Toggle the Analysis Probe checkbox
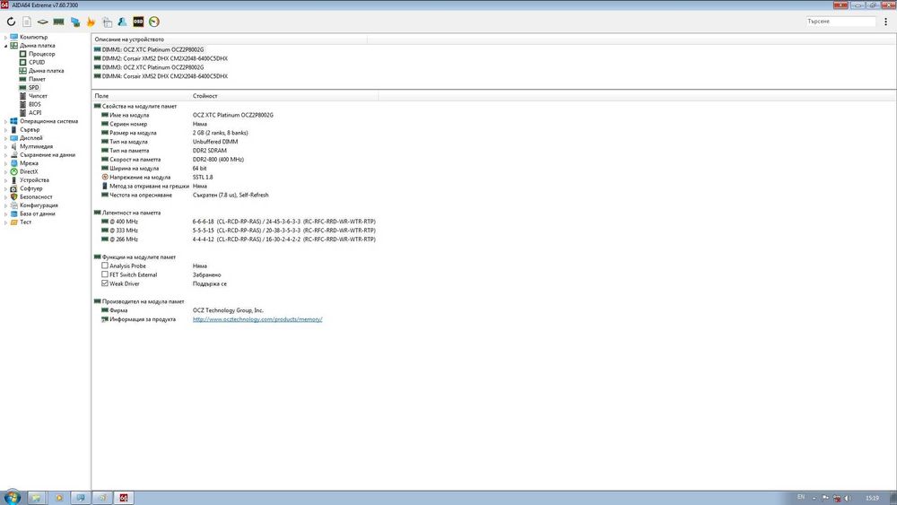 click(105, 266)
